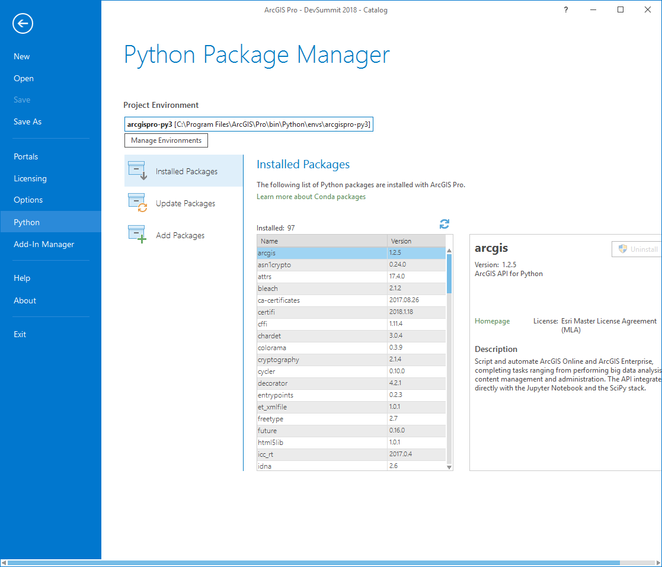Switch to the Update Packages tab
The width and height of the screenshot is (662, 567).
[x=184, y=203]
